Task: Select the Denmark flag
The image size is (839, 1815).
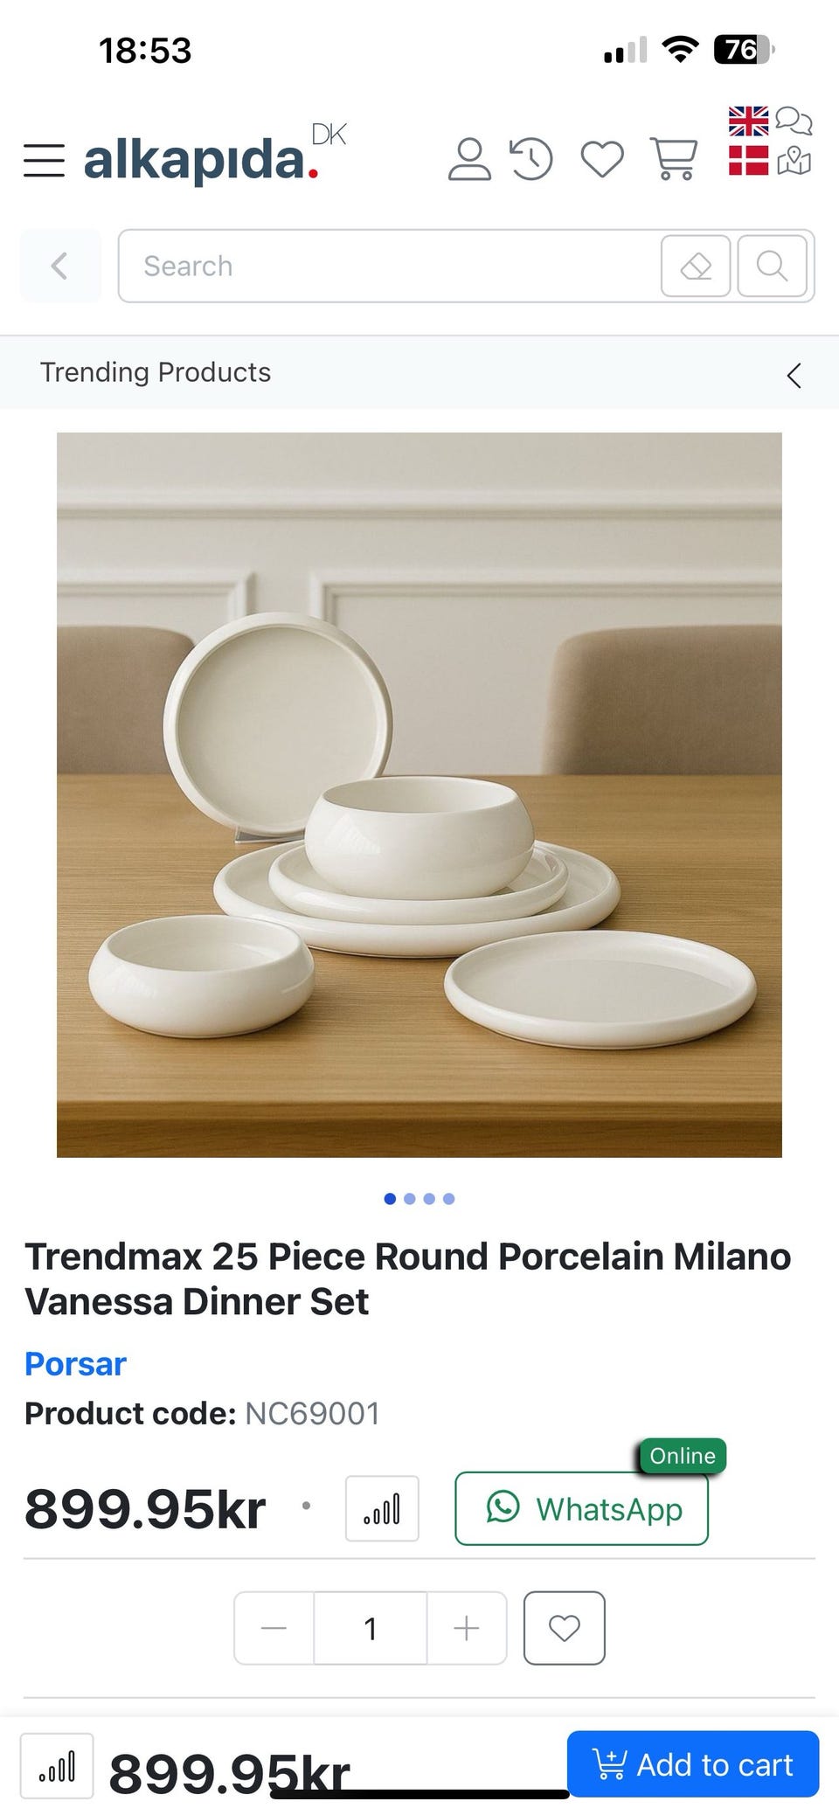Action: point(748,161)
